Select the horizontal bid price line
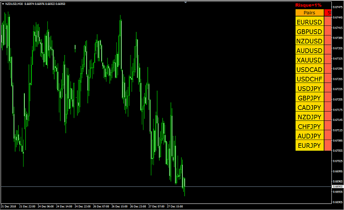344x210 pixels. (166, 187)
